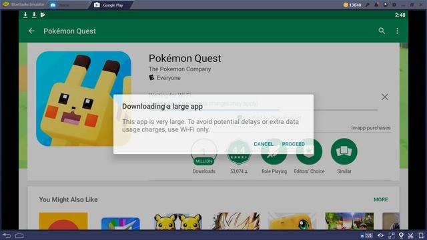Click PROCEED in the large app dialog
The height and width of the screenshot is (240, 427).
pos(294,144)
